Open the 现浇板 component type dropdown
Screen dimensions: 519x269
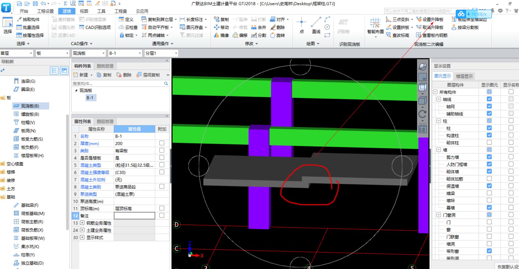point(88,53)
